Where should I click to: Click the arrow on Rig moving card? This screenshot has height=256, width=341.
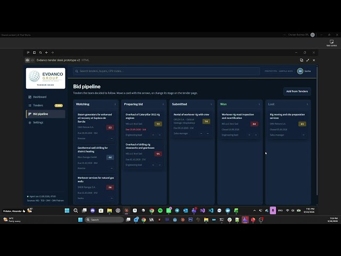(304, 135)
